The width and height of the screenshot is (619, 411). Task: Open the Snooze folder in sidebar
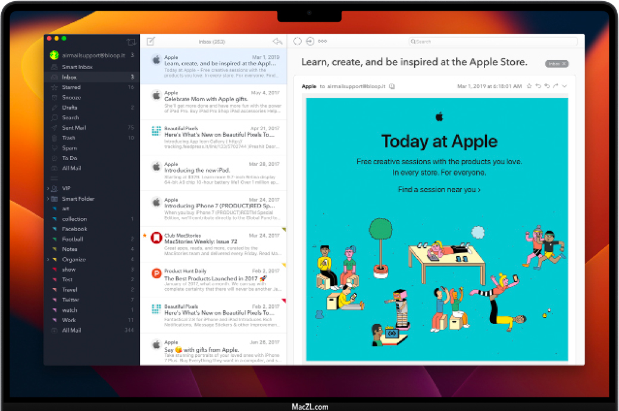click(71, 97)
